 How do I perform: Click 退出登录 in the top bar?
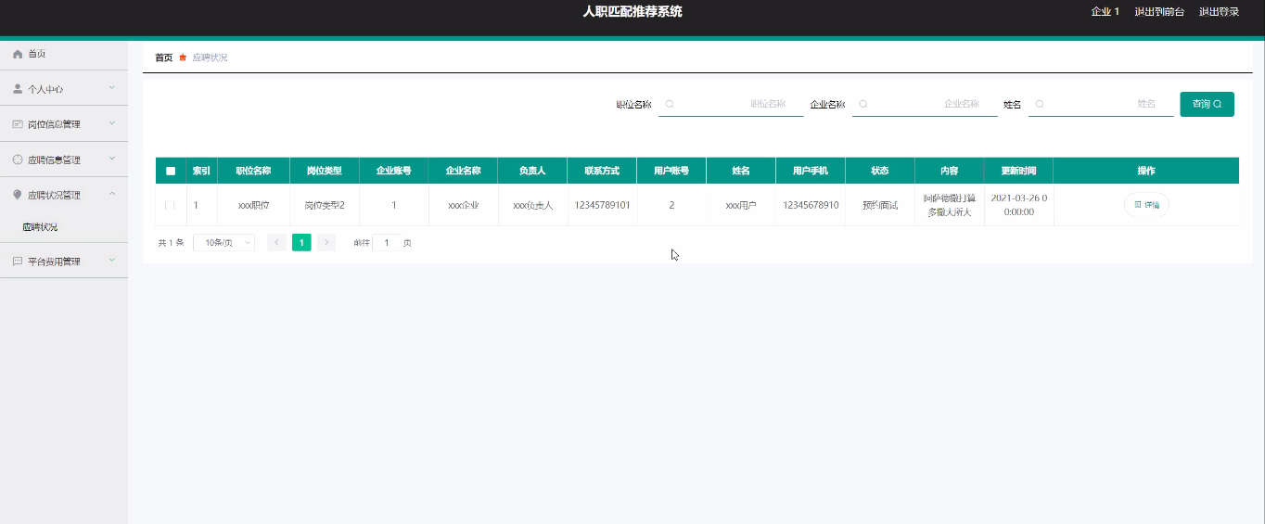[1219, 12]
